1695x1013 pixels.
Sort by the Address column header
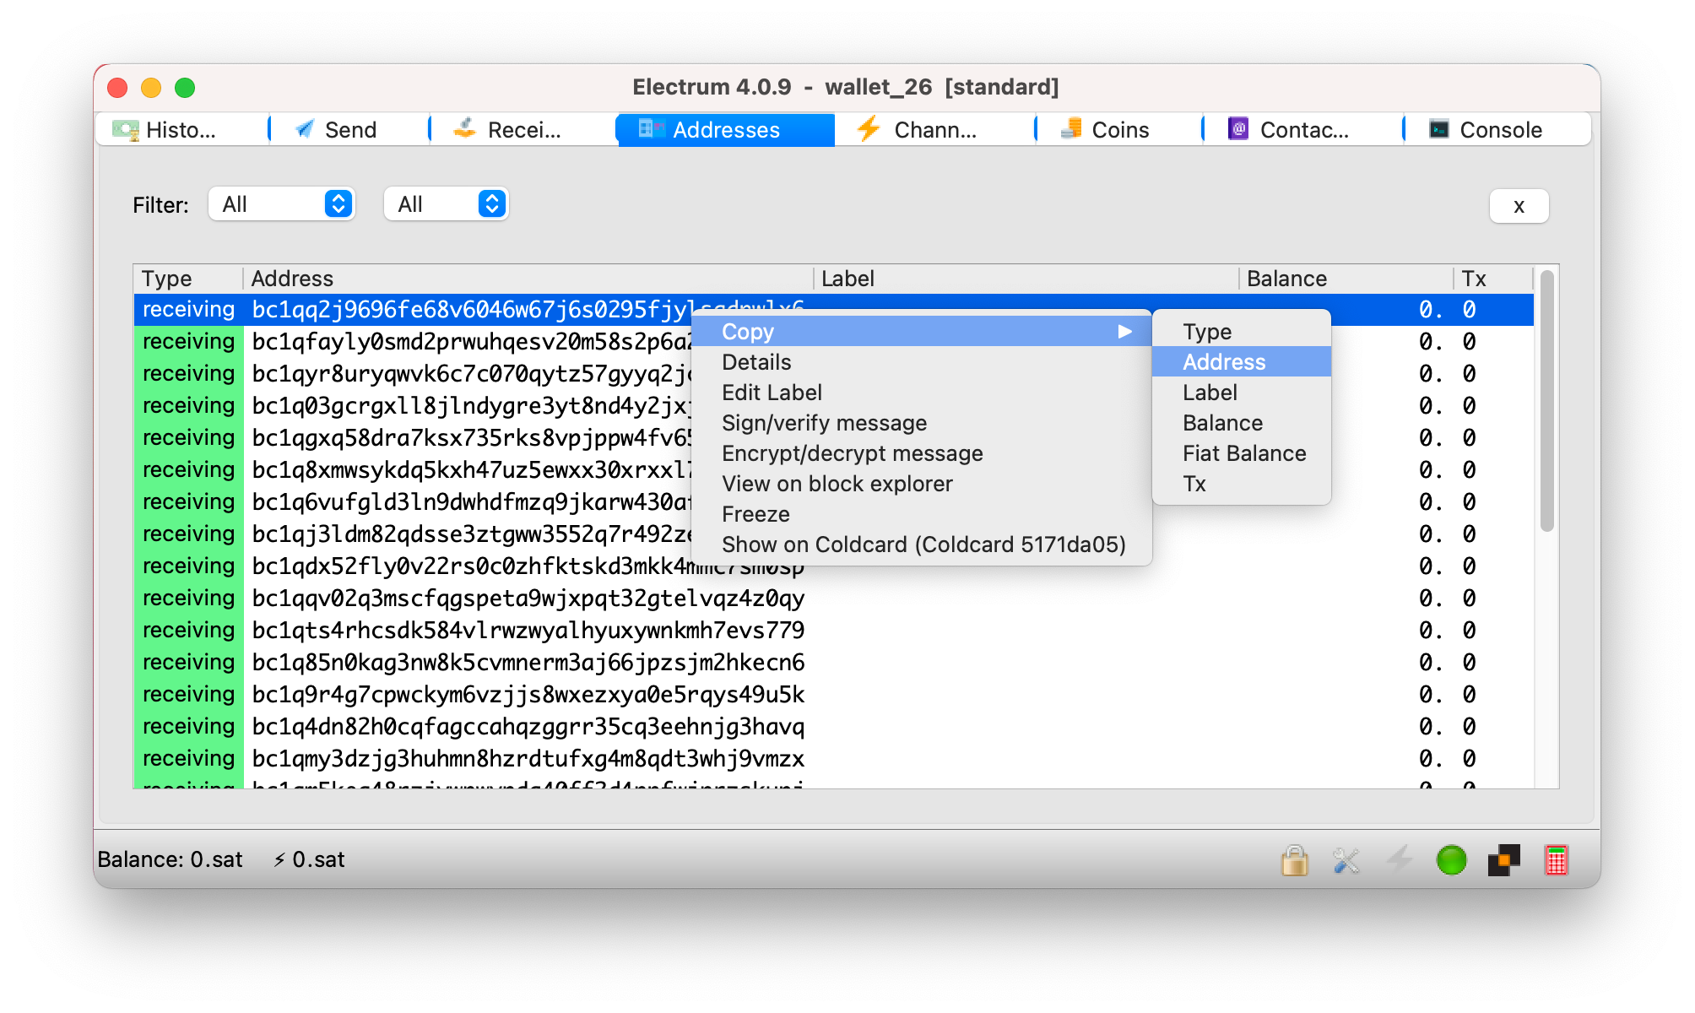click(528, 279)
